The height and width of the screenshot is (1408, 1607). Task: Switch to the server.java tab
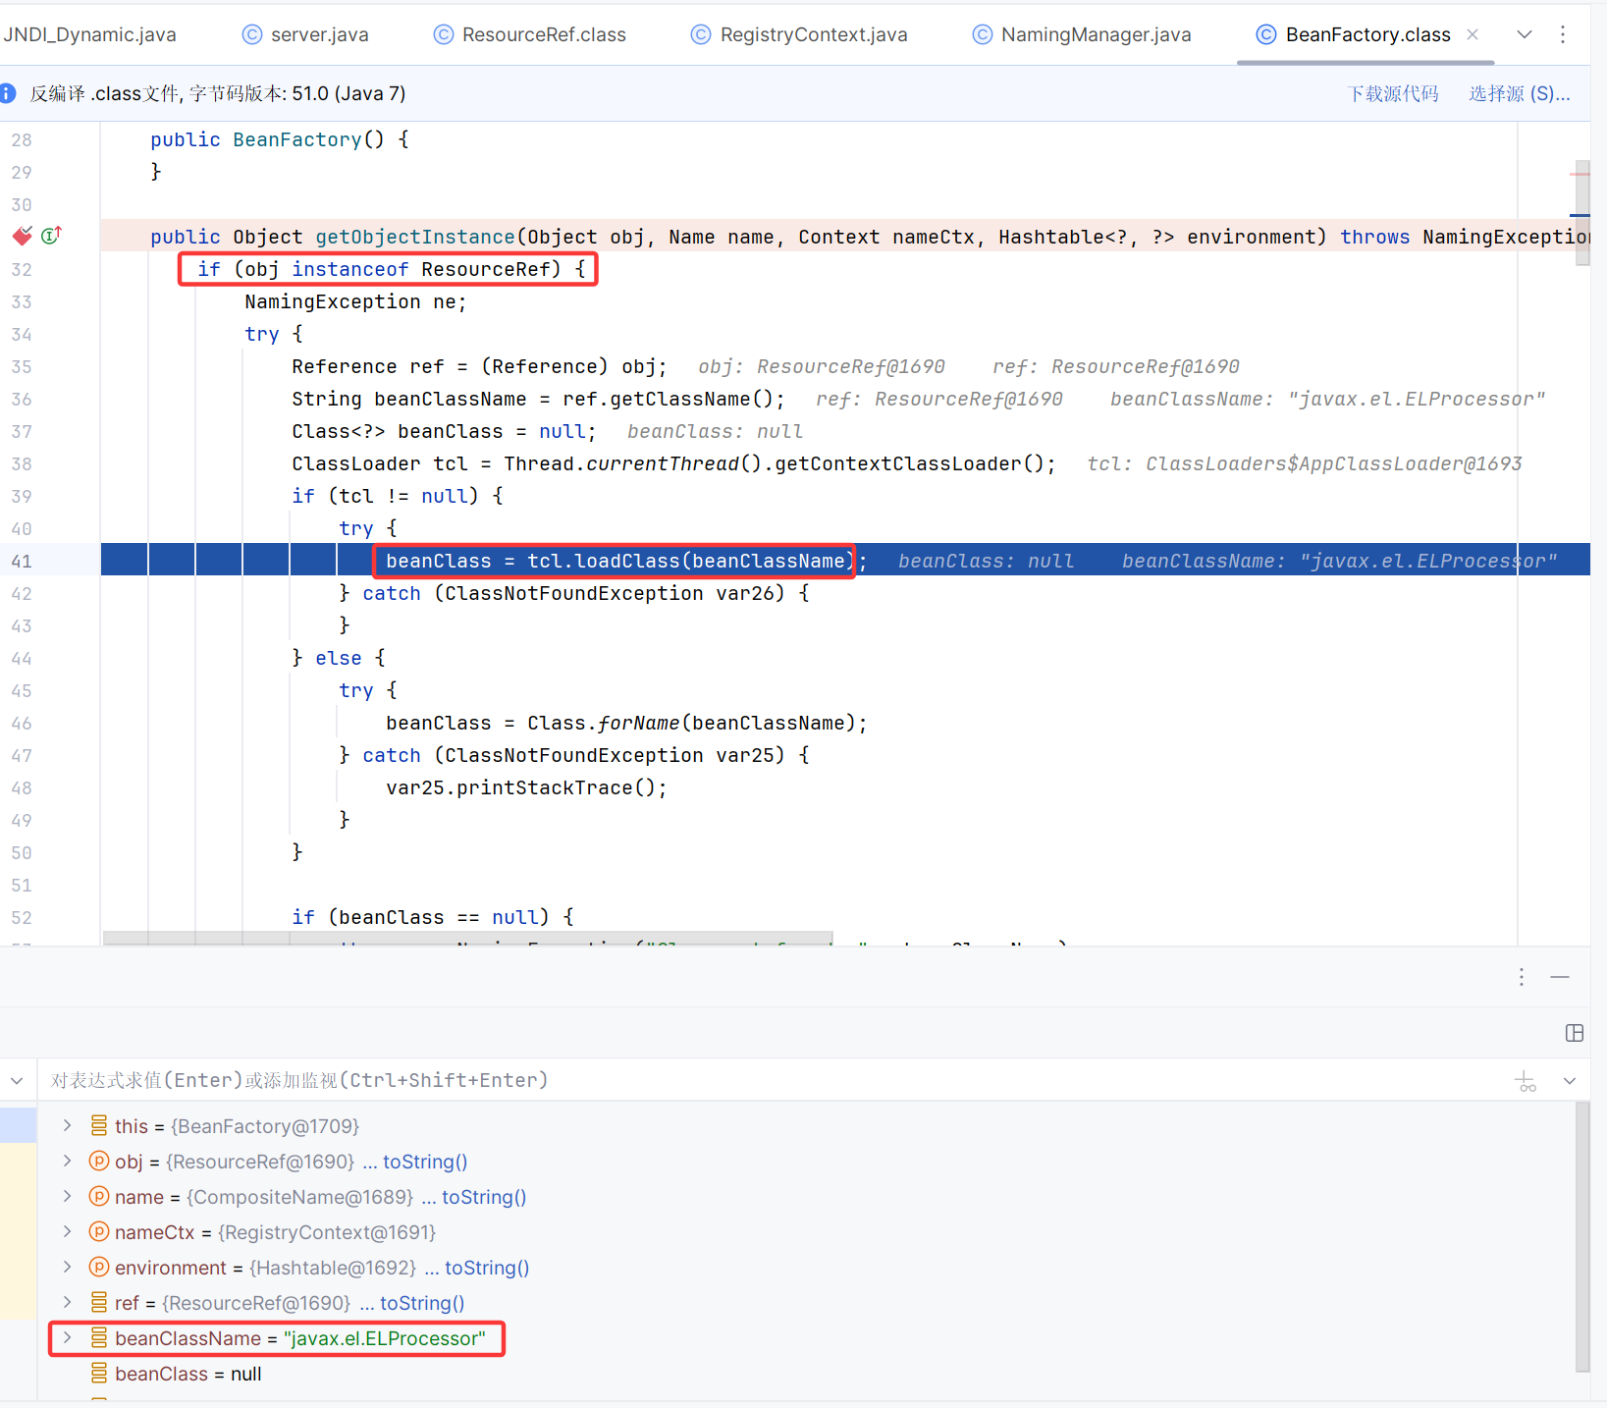tap(319, 34)
